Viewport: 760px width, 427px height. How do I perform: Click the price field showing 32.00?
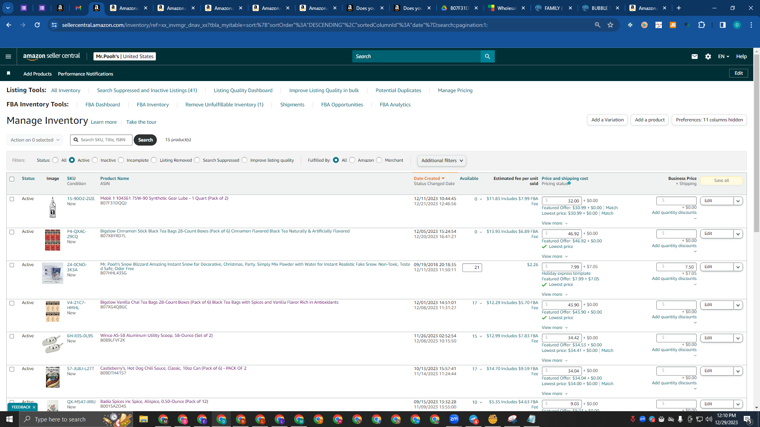(x=562, y=201)
